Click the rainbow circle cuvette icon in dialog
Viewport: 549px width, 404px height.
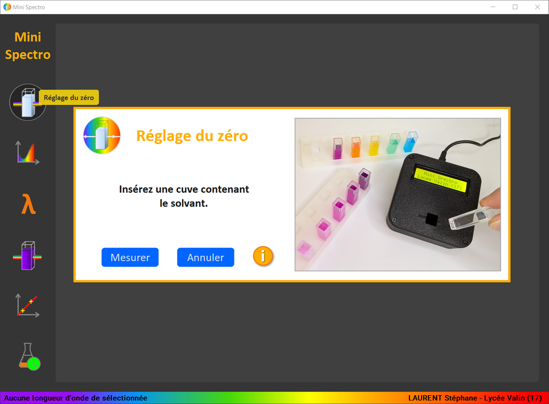point(102,135)
